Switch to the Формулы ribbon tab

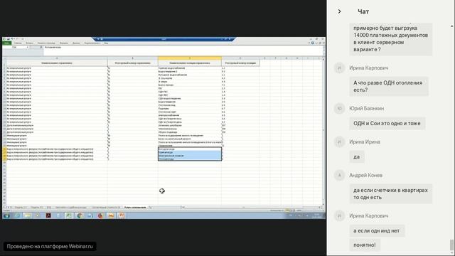pyautogui.click(x=64, y=43)
